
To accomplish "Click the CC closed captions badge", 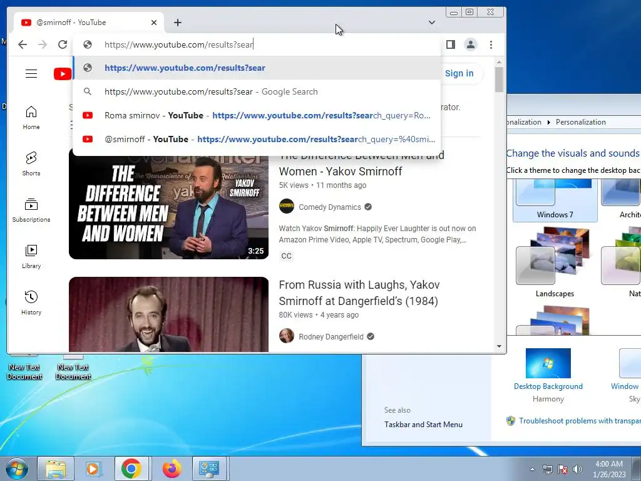I will tap(286, 256).
